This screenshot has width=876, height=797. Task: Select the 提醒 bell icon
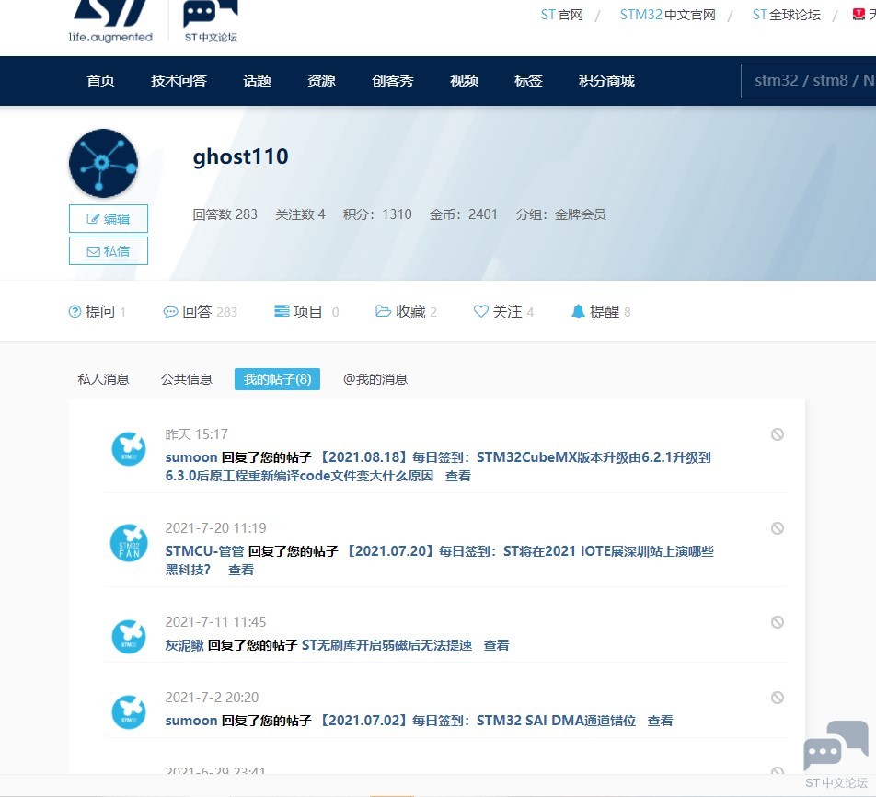[578, 311]
